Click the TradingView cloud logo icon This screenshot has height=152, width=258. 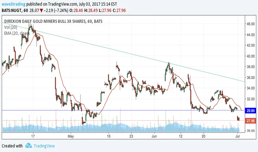(29, 146)
